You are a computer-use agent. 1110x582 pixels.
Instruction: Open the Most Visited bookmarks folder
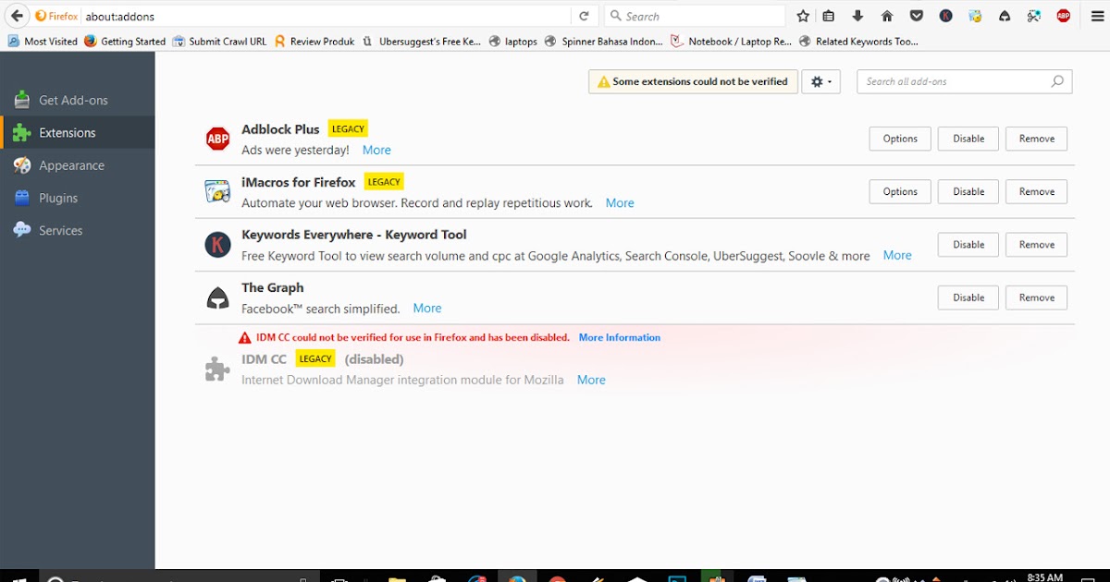click(x=43, y=42)
